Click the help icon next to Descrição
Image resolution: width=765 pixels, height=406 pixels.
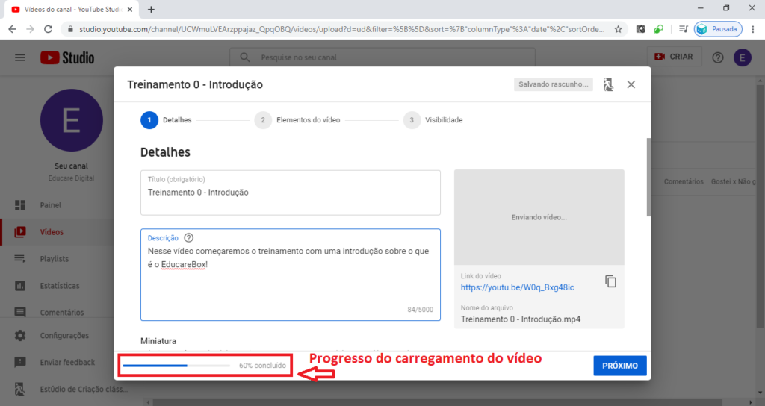(x=188, y=238)
